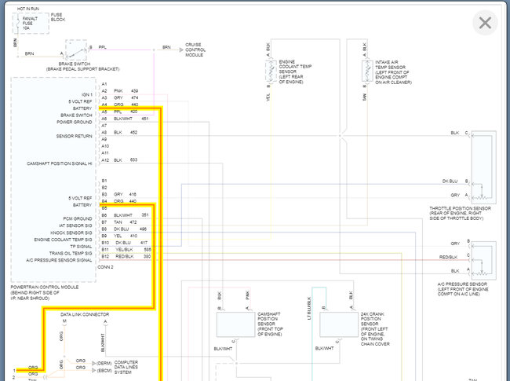Click the CONN 2 connector label
Screen dimensions: 510x381
coord(105,267)
